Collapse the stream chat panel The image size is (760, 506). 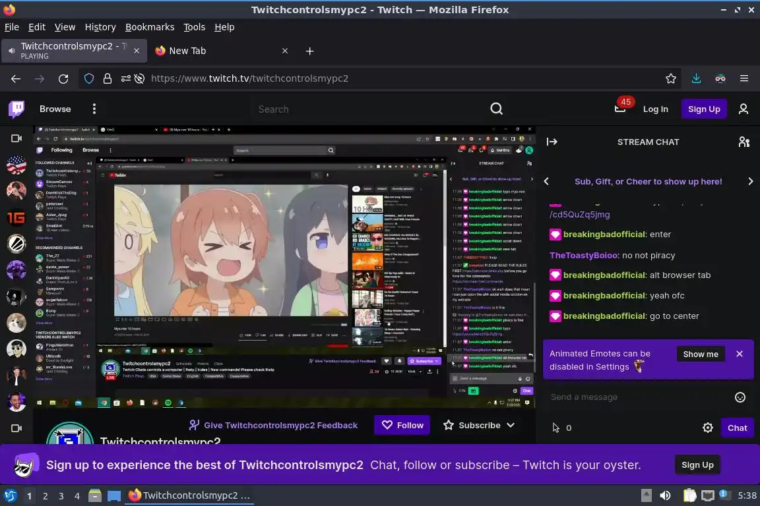tap(552, 142)
